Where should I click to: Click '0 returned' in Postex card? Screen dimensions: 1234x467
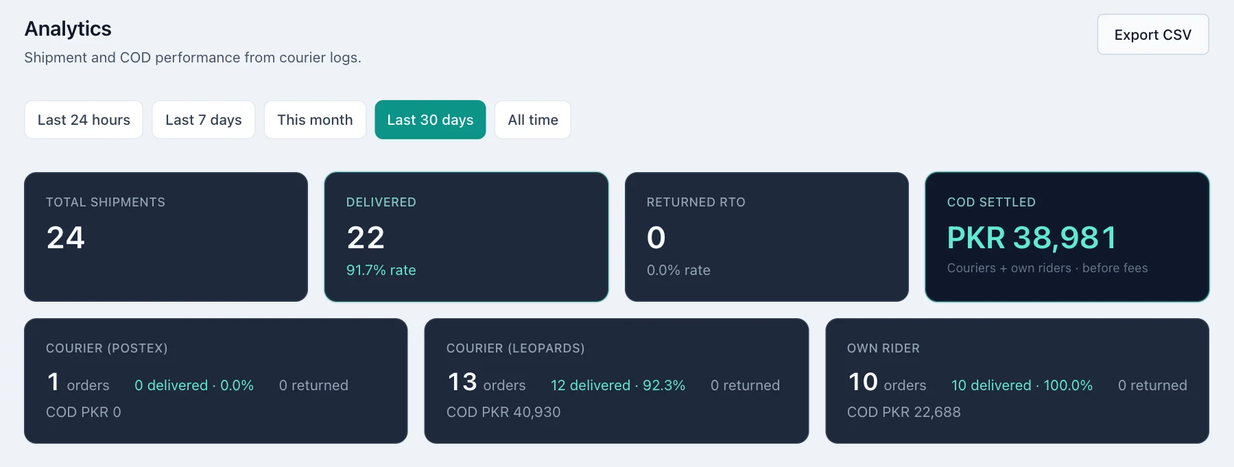(x=313, y=385)
